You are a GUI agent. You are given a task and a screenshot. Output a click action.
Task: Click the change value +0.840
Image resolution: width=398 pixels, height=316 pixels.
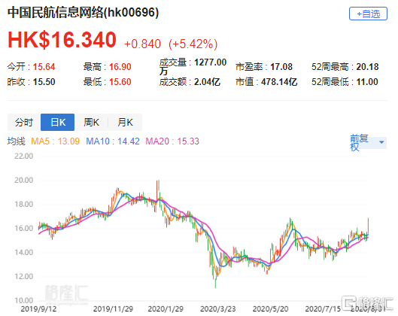pyautogui.click(x=142, y=44)
